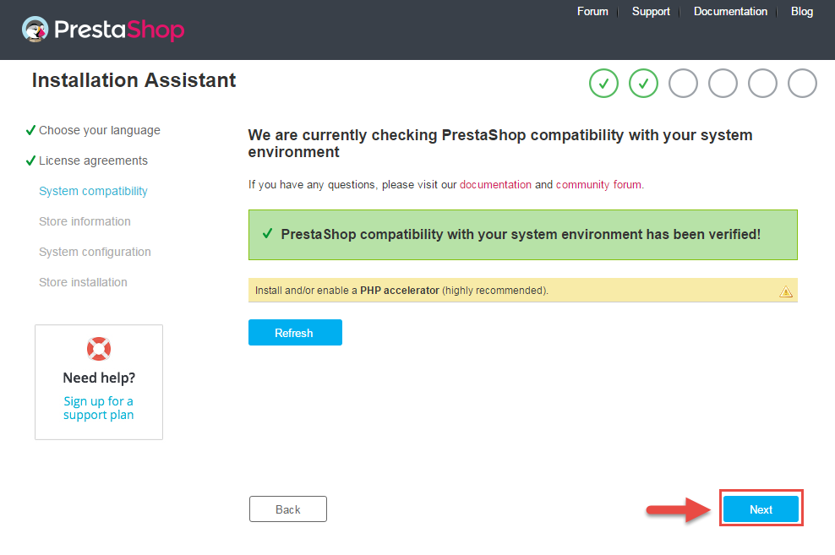The width and height of the screenshot is (835, 555).
Task: Open the community forum link
Action: tap(598, 185)
